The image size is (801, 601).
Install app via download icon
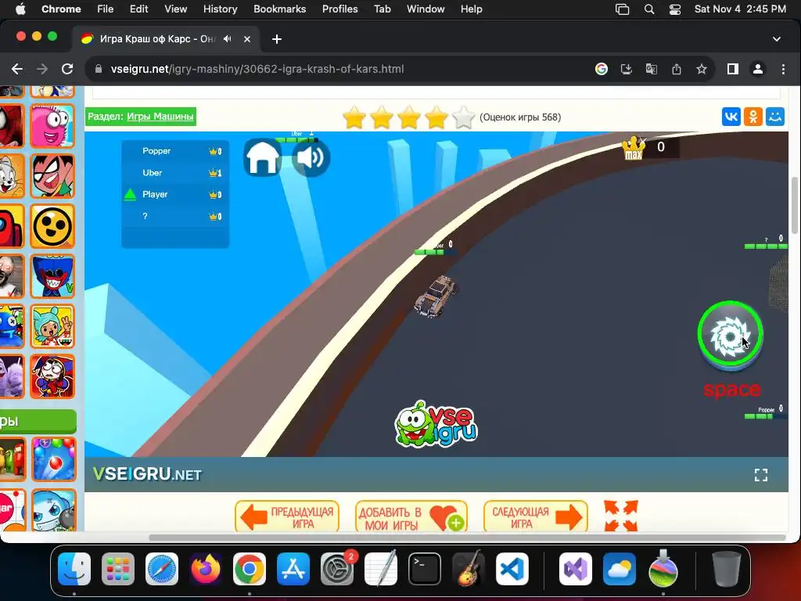tap(627, 69)
